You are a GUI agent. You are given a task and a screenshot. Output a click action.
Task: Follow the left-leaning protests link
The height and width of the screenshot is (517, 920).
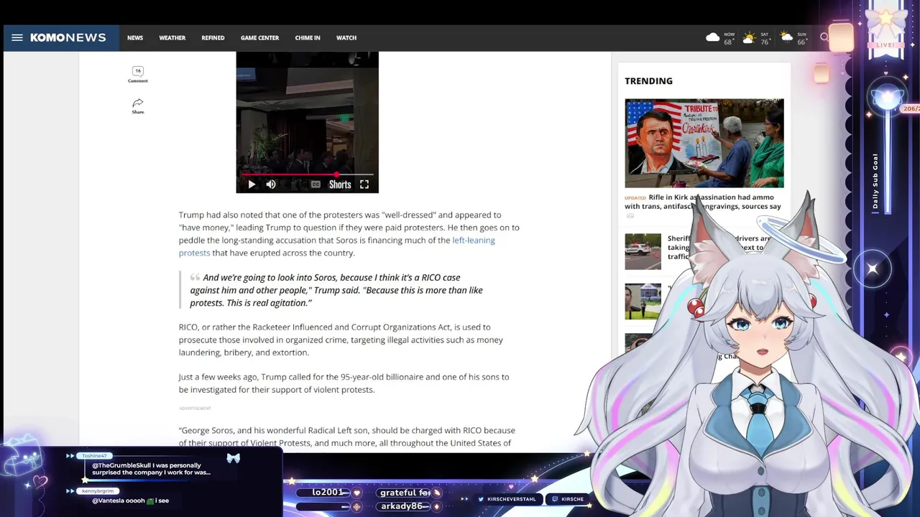336,246
